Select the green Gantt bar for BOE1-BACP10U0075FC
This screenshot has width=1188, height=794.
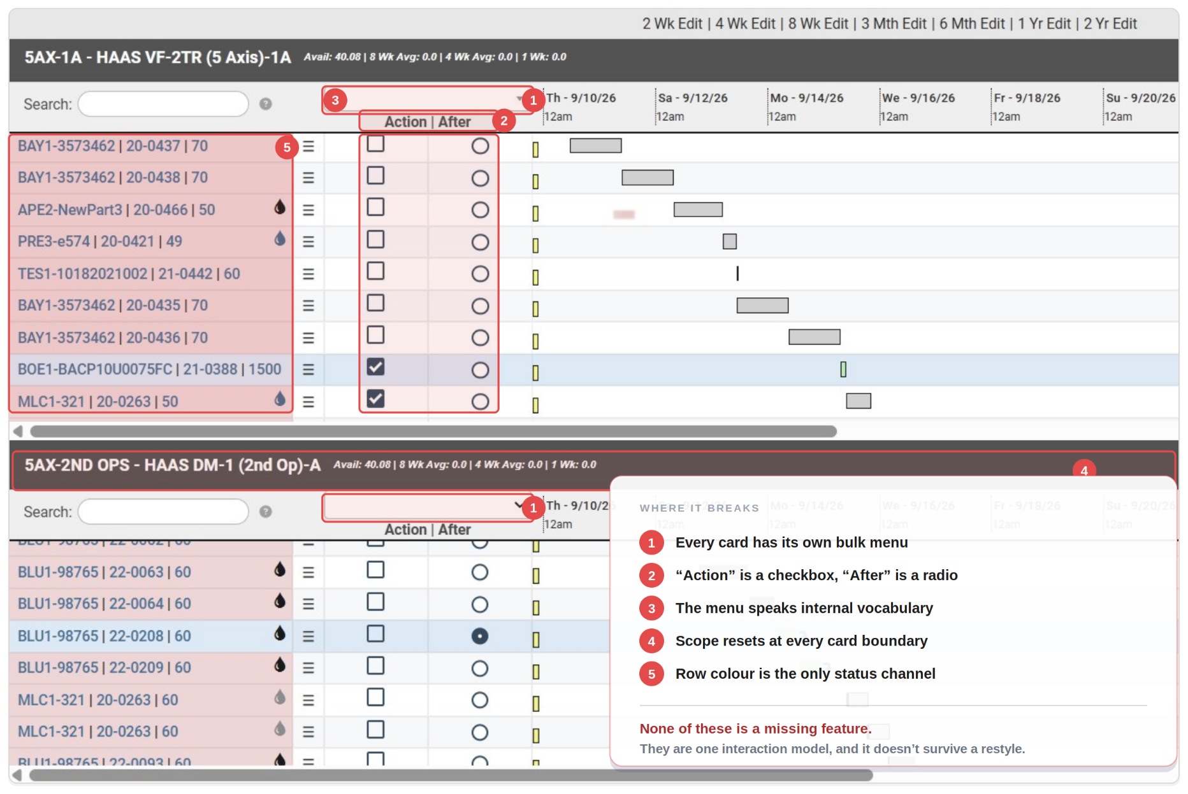point(843,369)
